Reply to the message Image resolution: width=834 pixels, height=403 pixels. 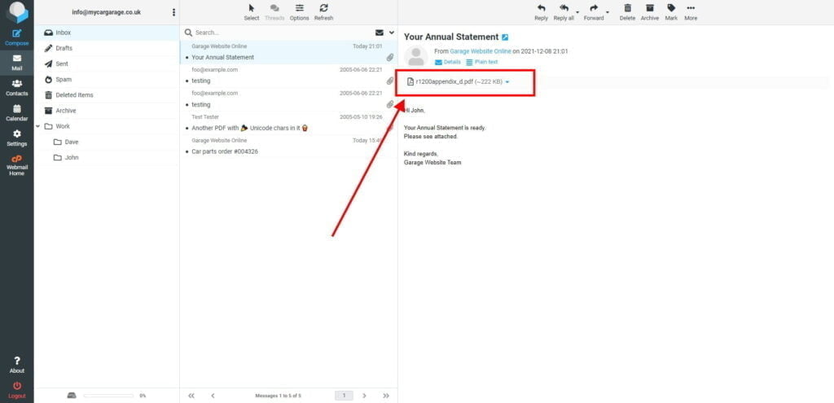click(x=541, y=12)
